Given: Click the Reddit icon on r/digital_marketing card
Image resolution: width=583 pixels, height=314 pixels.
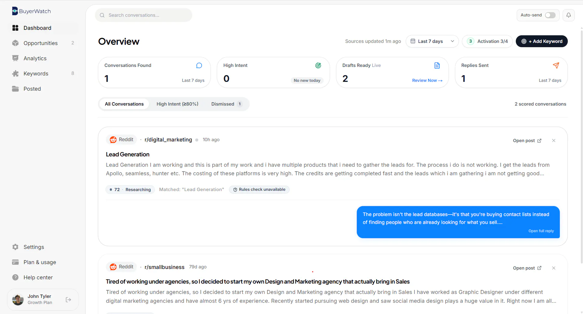Looking at the screenshot, I should [x=113, y=140].
